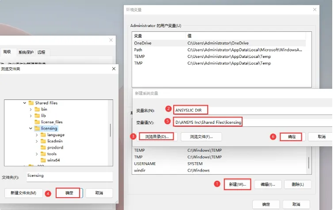This screenshot has width=334, height=210.
Task: Select the USERNAME system variable row
Action: click(x=220, y=164)
